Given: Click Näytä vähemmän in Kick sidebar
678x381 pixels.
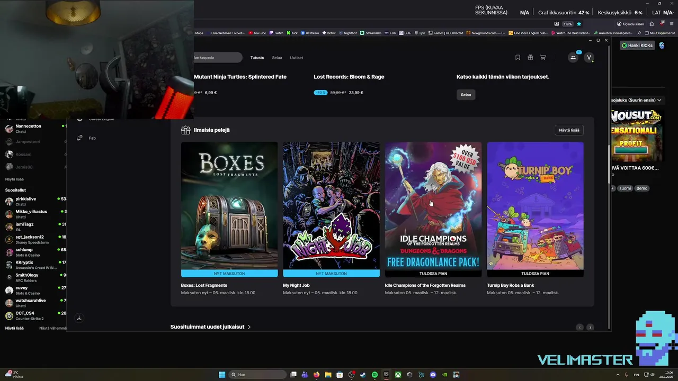Looking at the screenshot, I should (x=52, y=328).
